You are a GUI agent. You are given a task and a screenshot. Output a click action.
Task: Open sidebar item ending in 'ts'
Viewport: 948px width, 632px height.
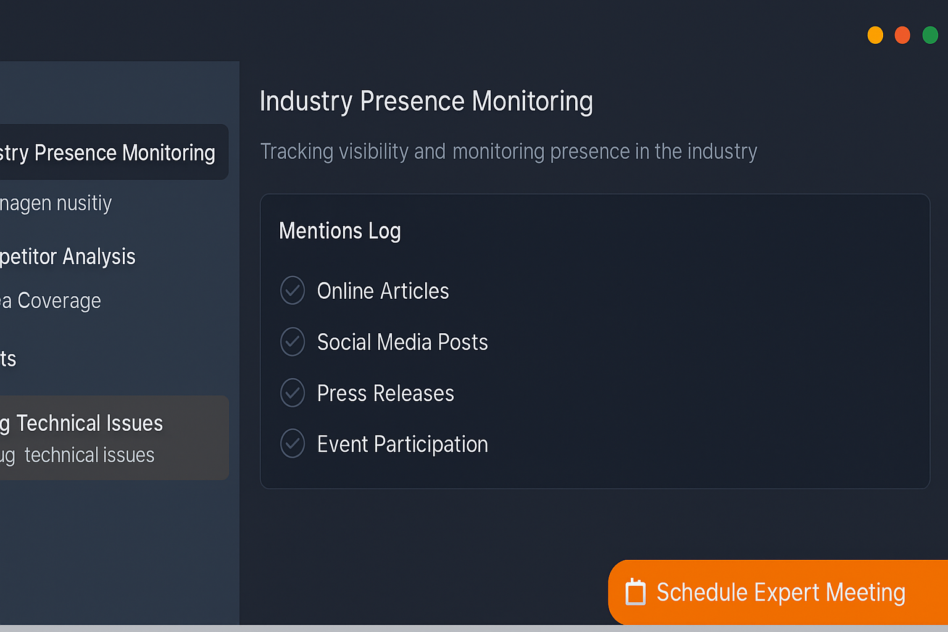click(9, 359)
